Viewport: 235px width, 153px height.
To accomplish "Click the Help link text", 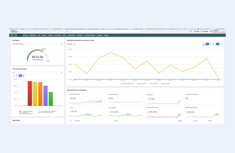I will pyautogui.click(x=198, y=31).
